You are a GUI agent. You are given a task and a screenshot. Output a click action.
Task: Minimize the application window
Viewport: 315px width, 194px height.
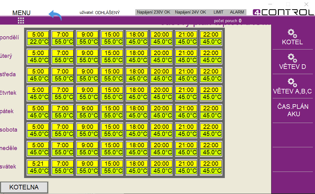tap(270, 4)
